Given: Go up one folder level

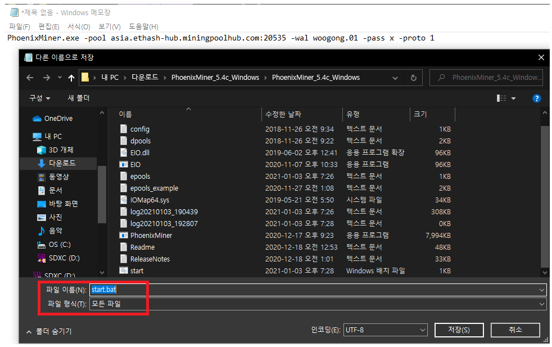Looking at the screenshot, I should (71, 78).
